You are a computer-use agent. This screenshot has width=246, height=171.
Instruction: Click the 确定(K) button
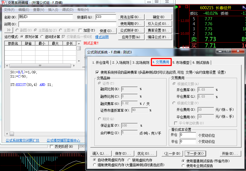coord(159,17)
